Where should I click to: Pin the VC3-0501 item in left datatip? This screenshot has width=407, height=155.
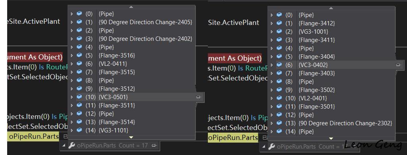click(x=198, y=97)
